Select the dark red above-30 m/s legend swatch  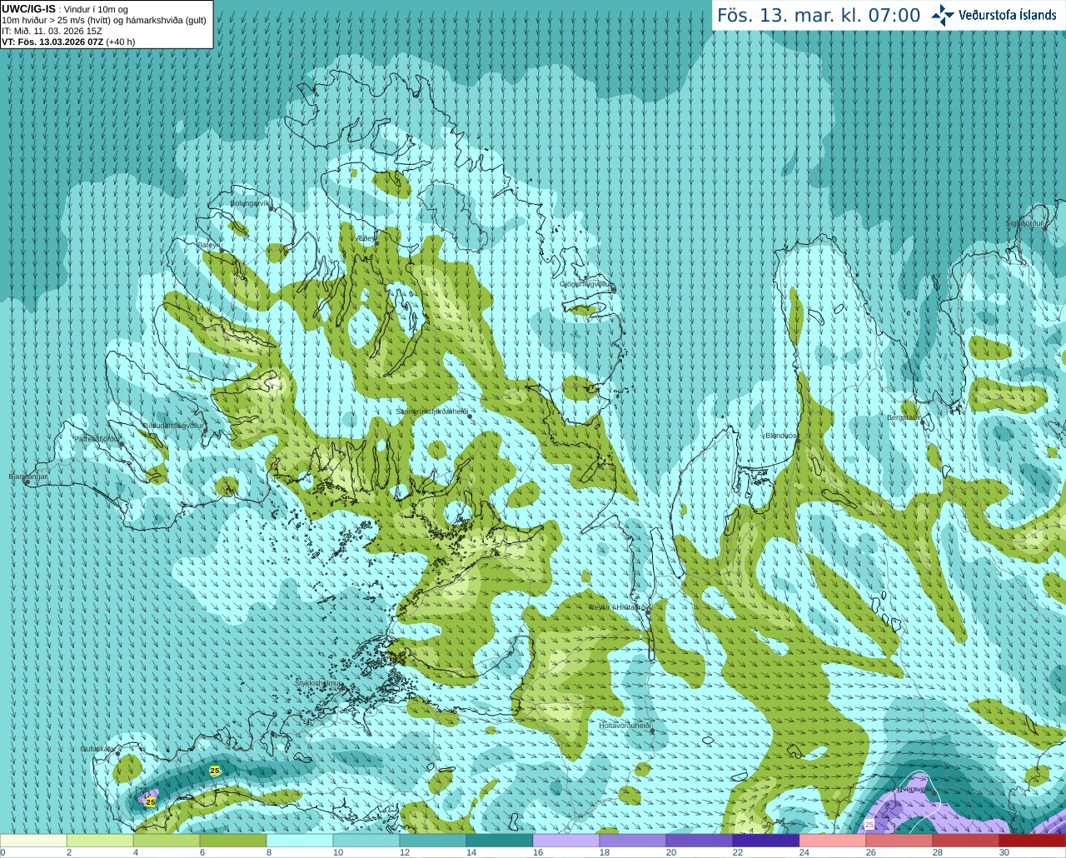click(x=1033, y=841)
